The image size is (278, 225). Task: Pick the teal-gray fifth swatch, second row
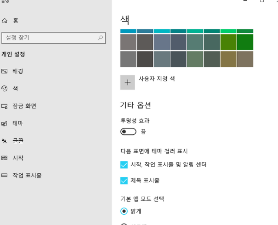point(195,42)
